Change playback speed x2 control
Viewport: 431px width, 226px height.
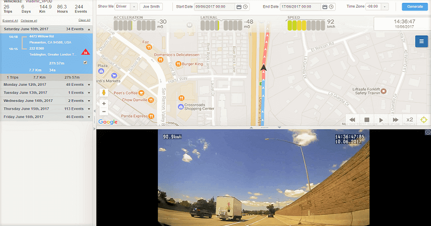tap(409, 119)
